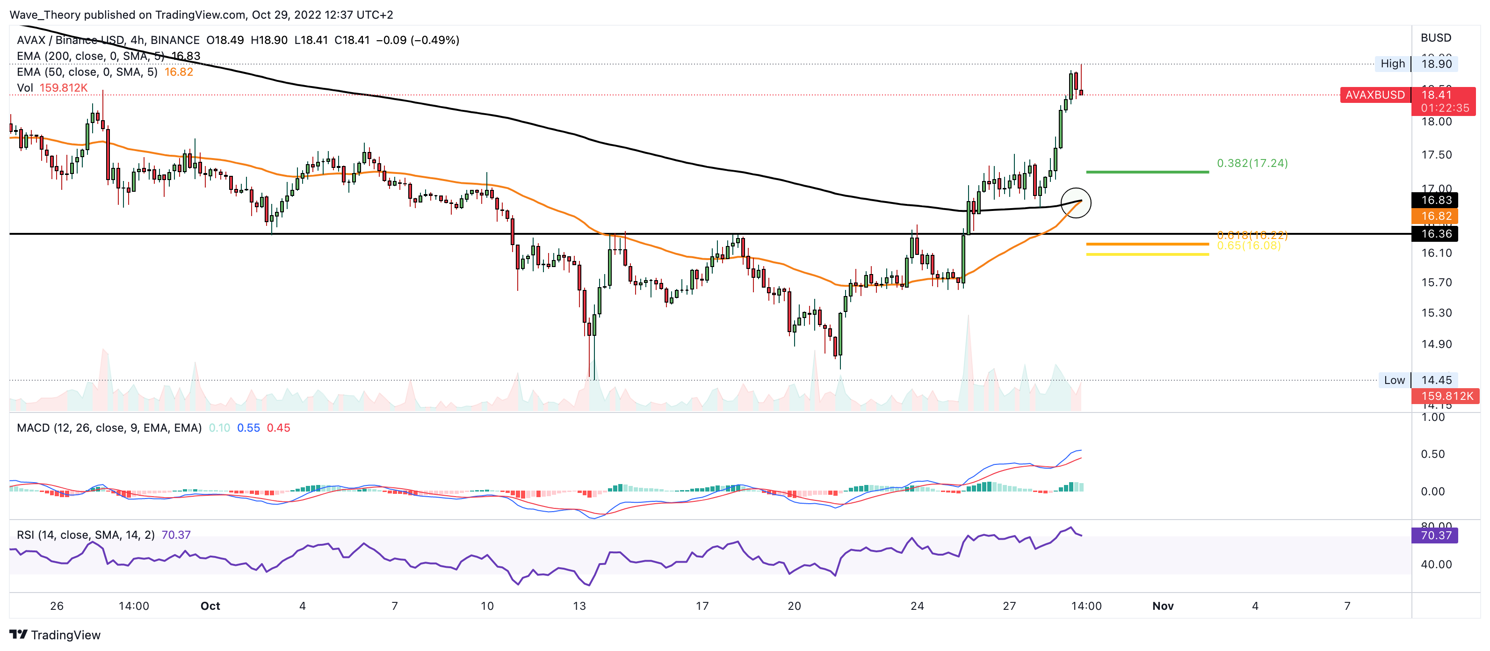Click the Oct label on the time axis

tap(210, 606)
